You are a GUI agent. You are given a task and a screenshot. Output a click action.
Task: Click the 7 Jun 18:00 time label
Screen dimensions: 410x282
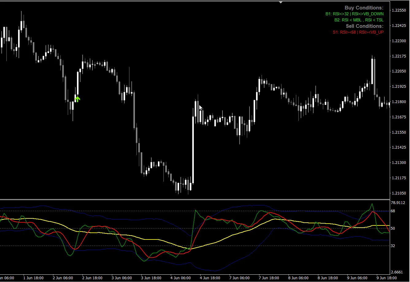coord(269,278)
